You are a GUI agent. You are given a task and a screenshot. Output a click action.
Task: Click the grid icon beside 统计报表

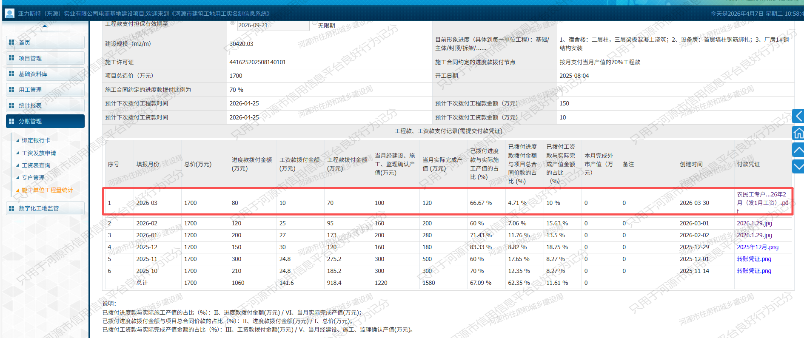[x=11, y=105]
